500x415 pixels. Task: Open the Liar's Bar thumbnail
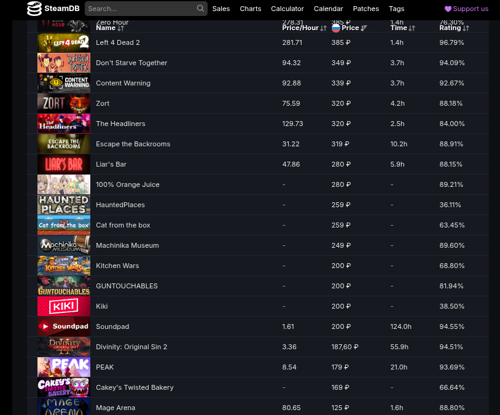pyautogui.click(x=64, y=164)
